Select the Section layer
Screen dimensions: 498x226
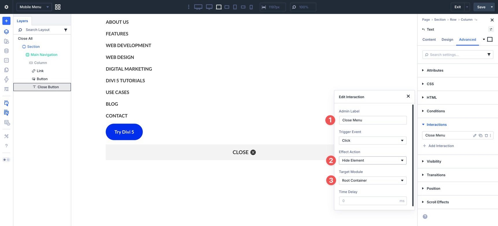point(33,46)
